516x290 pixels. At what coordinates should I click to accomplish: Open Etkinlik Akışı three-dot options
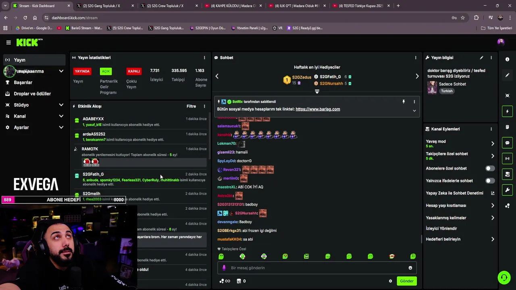pyautogui.click(x=204, y=106)
